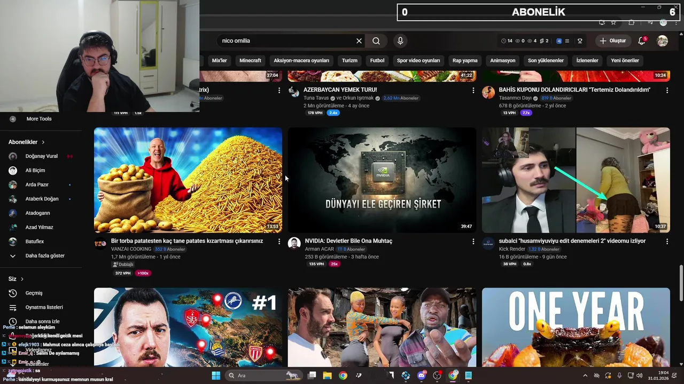Clear the search box with the X
Image resolution: width=684 pixels, height=384 pixels.
point(359,41)
